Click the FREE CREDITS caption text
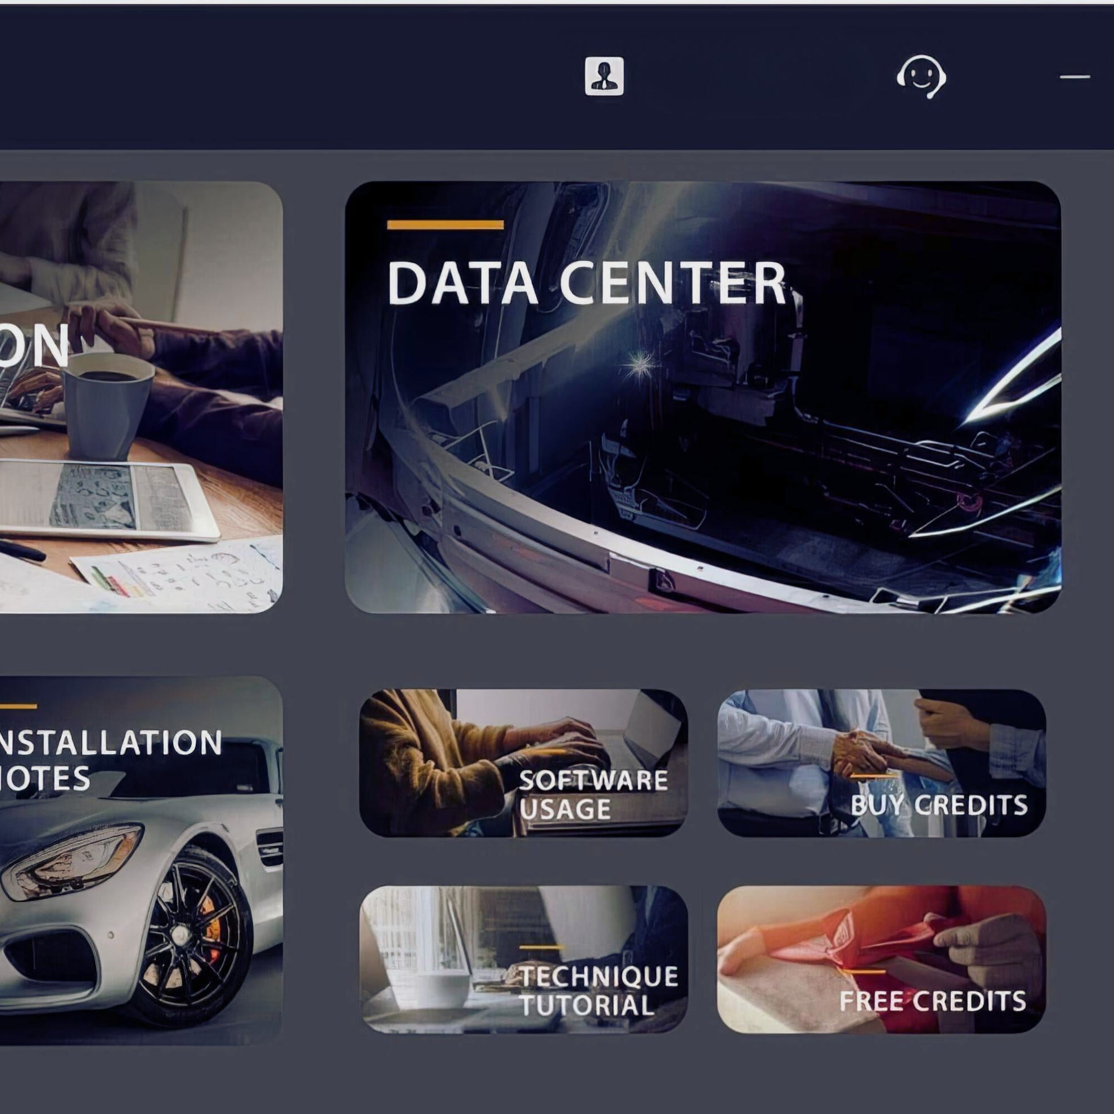Image resolution: width=1114 pixels, height=1114 pixels. (x=933, y=1001)
